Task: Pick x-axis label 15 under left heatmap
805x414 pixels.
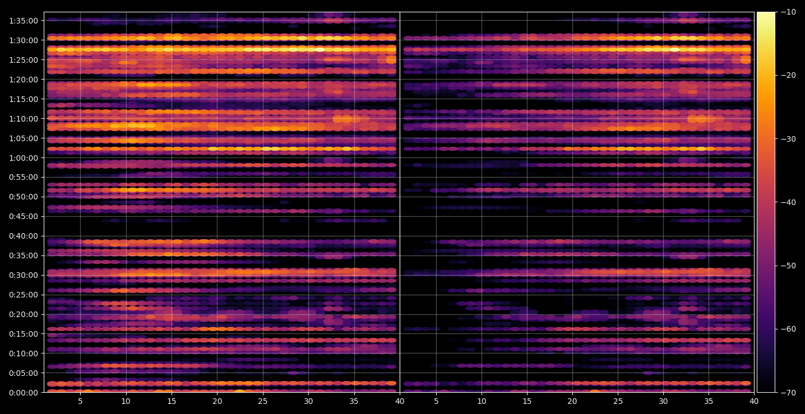Action: [172, 402]
